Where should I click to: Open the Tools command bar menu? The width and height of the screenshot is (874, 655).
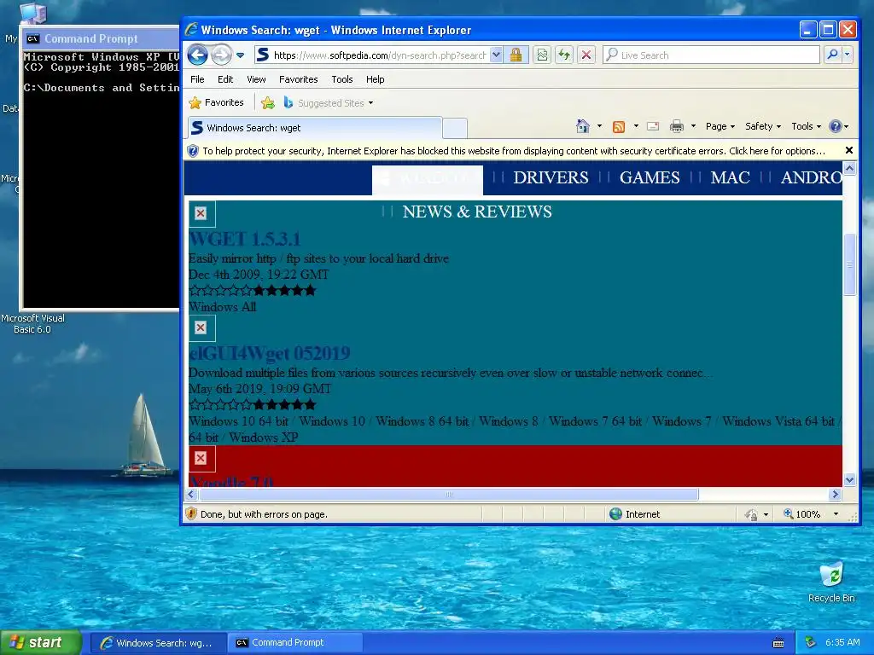click(x=806, y=126)
